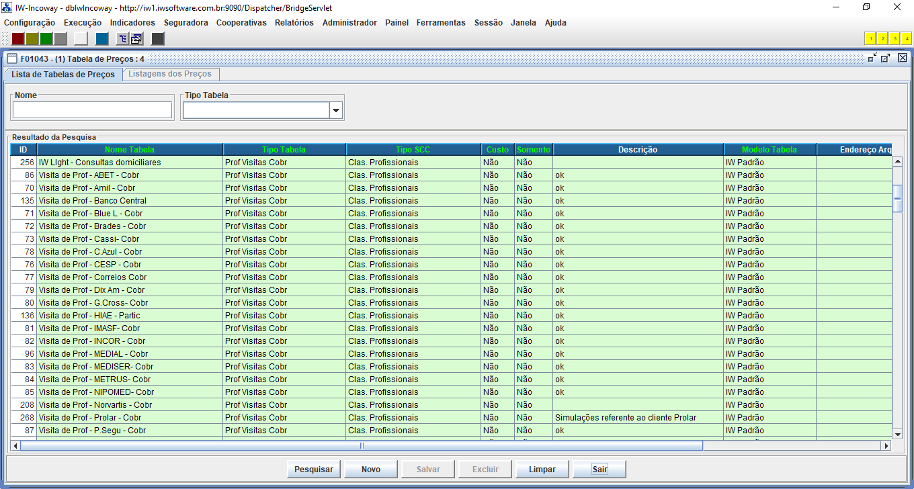Click the IW-Incoway application title icon

point(7,7)
